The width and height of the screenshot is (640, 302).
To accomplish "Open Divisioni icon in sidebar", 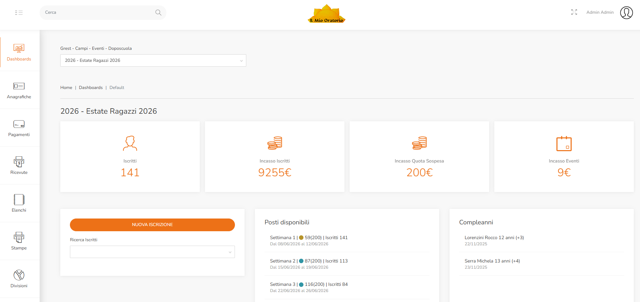I will [x=19, y=275].
